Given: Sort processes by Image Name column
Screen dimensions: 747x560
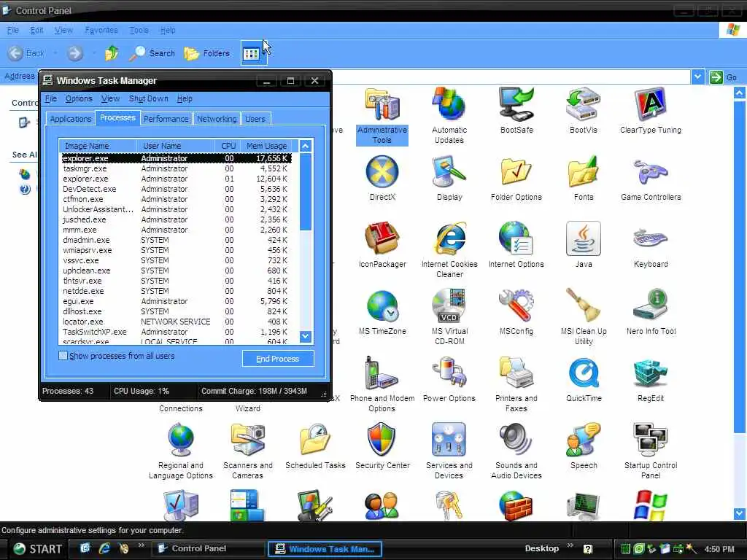Looking at the screenshot, I should point(98,146).
